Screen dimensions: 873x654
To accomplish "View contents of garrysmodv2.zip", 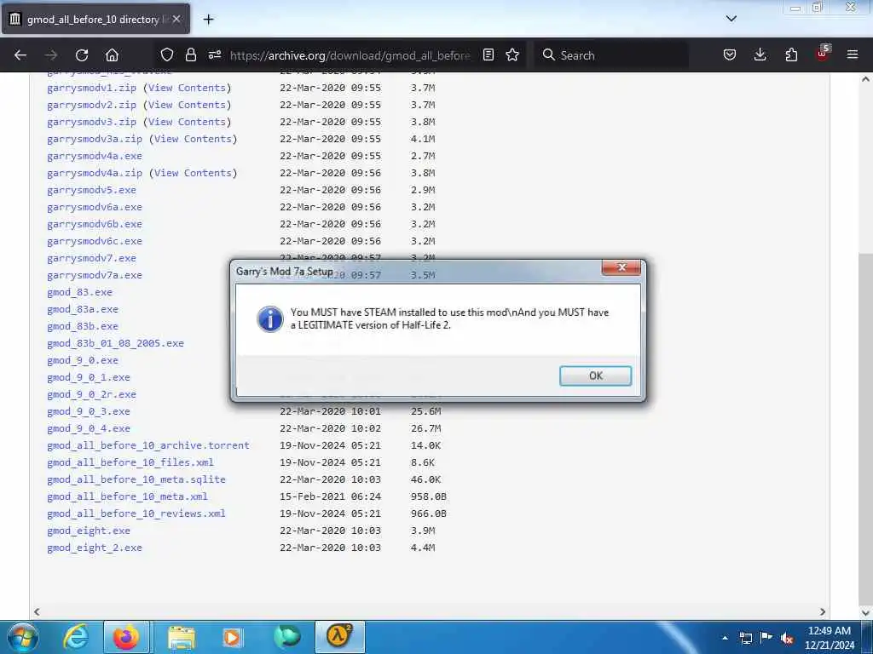I will [187, 105].
